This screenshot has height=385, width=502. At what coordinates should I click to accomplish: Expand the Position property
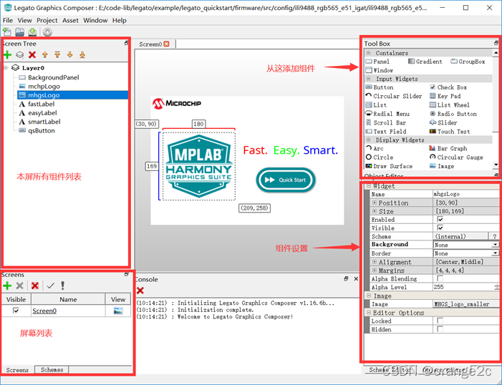point(375,203)
